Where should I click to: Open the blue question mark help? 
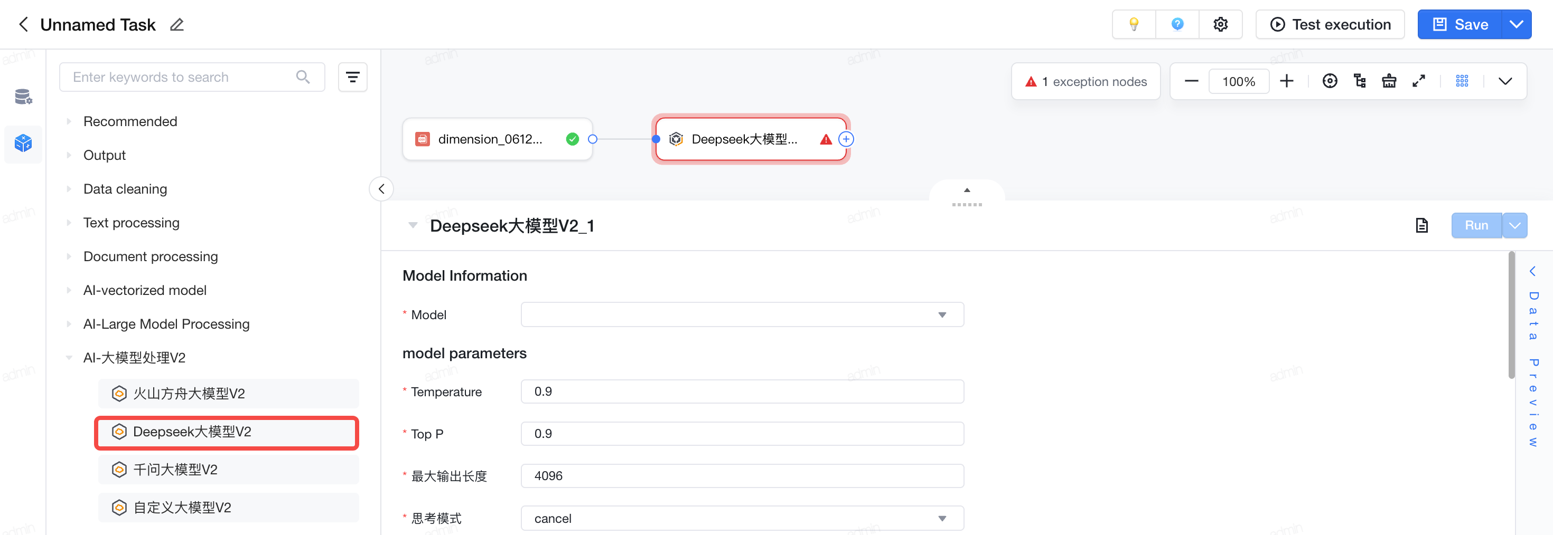(1177, 25)
